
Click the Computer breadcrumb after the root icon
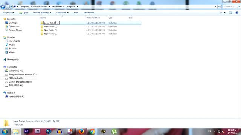point(24,7)
